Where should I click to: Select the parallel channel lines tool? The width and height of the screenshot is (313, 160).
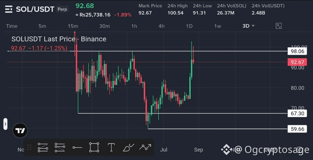60,147
